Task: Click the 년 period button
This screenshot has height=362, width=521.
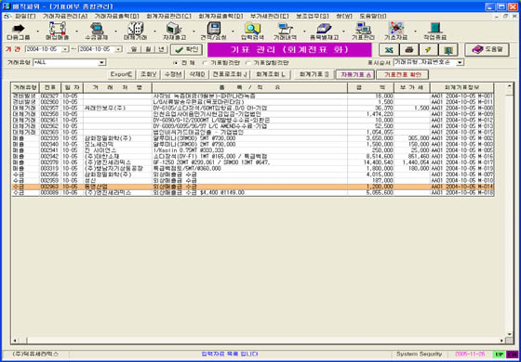Action: coord(161,49)
